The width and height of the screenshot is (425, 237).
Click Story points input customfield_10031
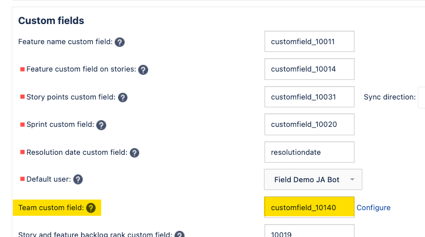click(x=309, y=97)
